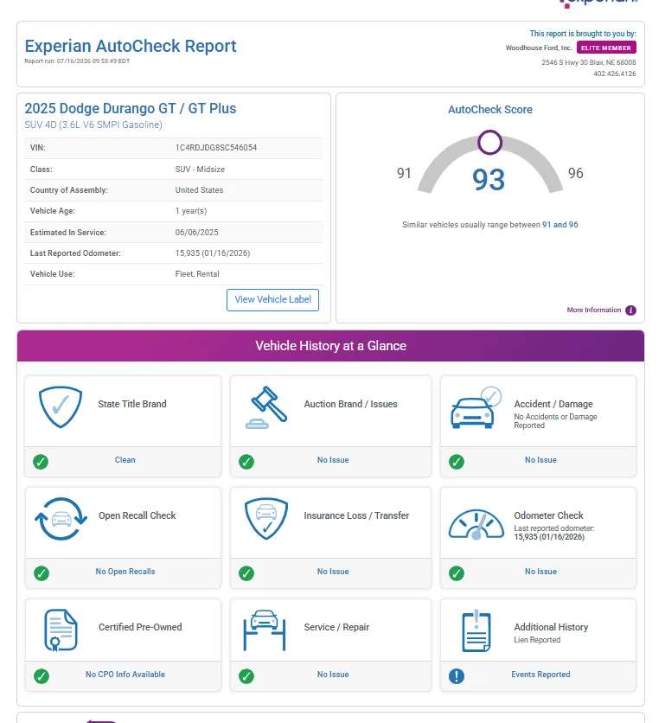
Task: Click the green check under Service / Repair
Action: (246, 676)
